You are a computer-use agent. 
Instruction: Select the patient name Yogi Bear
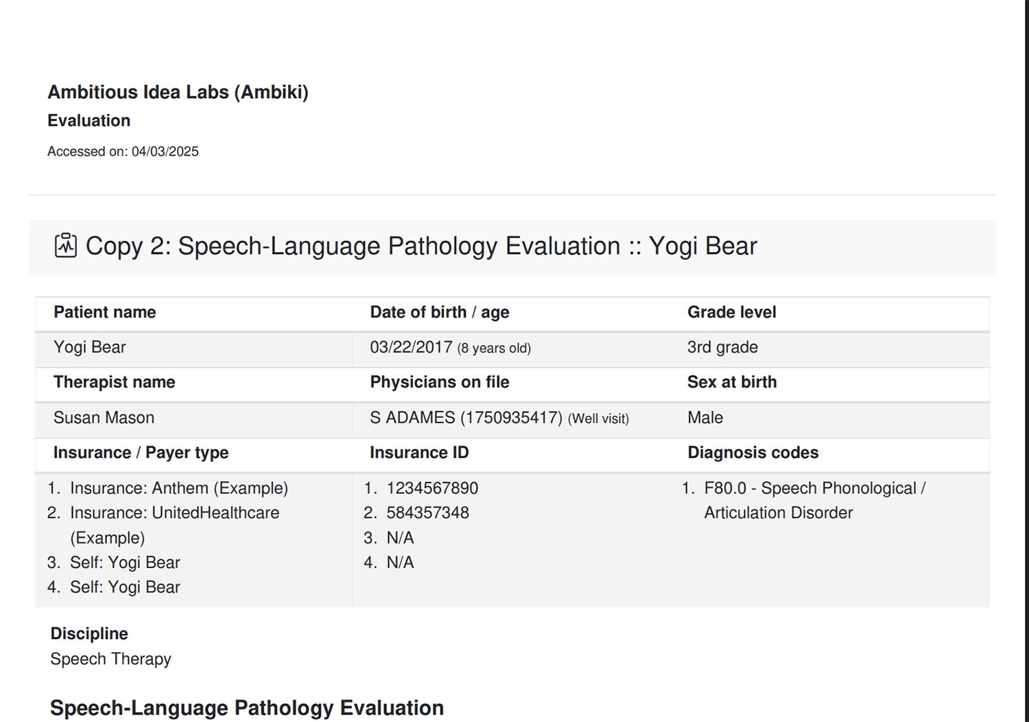click(89, 347)
